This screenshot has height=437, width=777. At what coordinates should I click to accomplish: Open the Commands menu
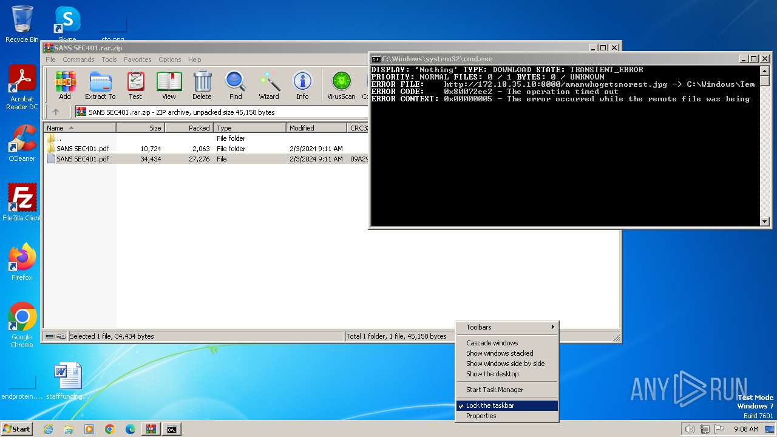pos(78,59)
